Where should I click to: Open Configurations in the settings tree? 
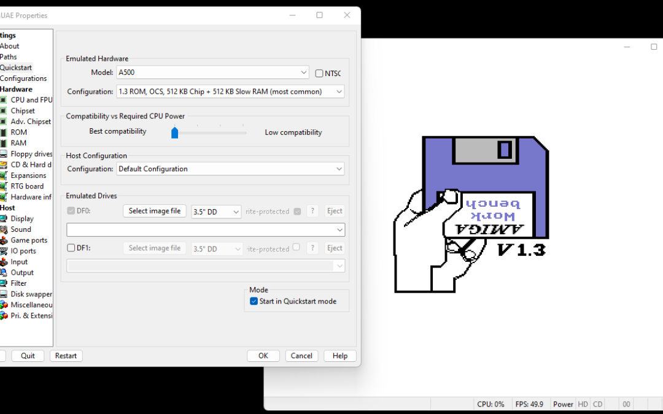point(23,78)
